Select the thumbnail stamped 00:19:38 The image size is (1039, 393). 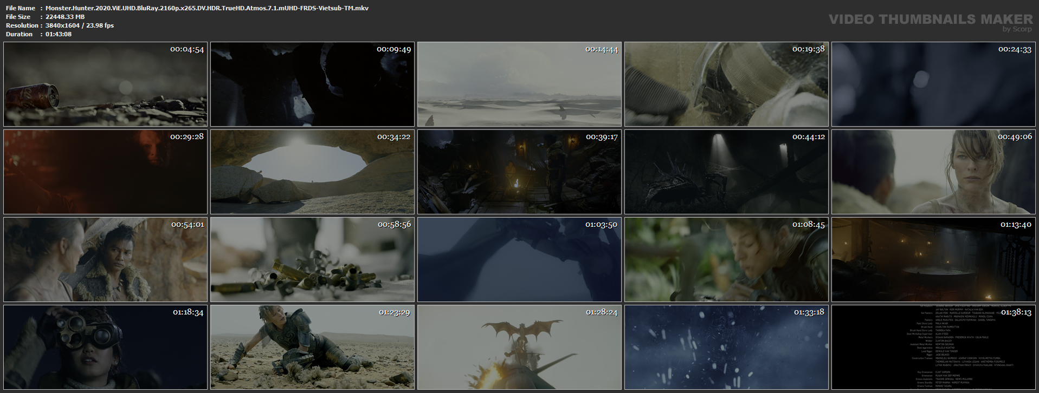point(726,84)
